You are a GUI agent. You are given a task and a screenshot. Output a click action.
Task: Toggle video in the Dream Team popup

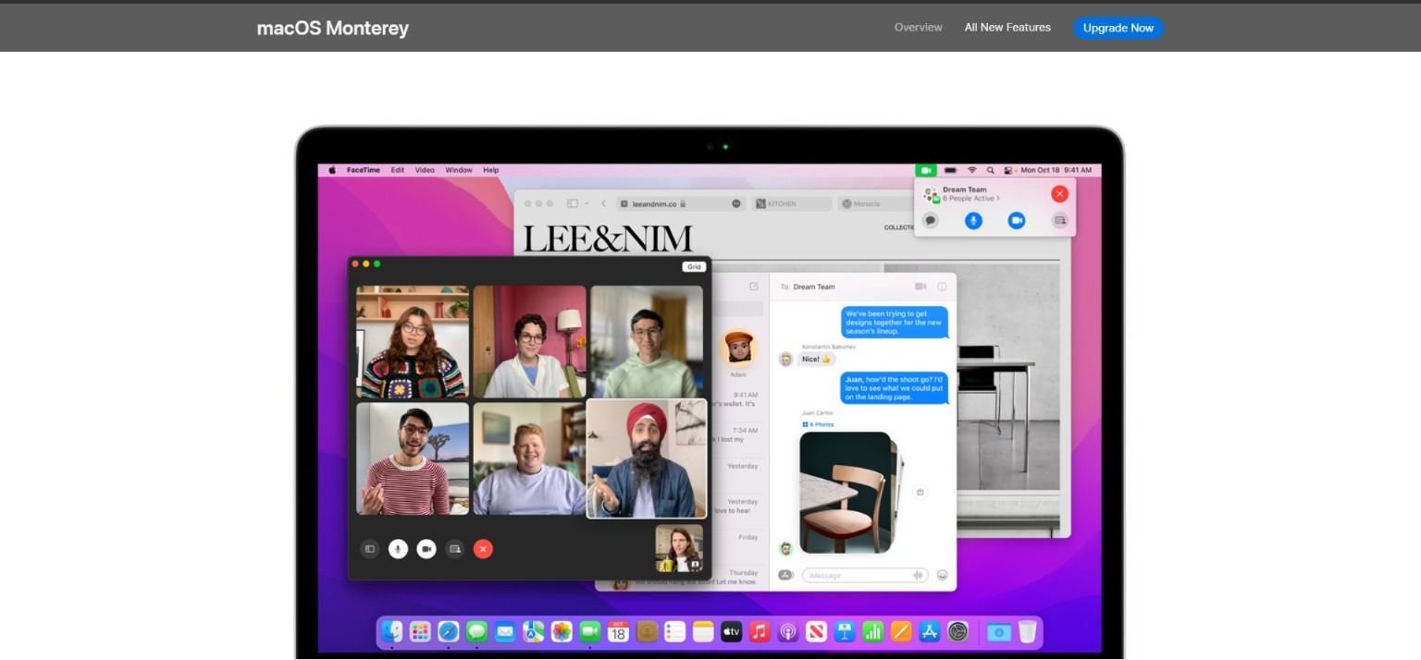pos(1017,221)
